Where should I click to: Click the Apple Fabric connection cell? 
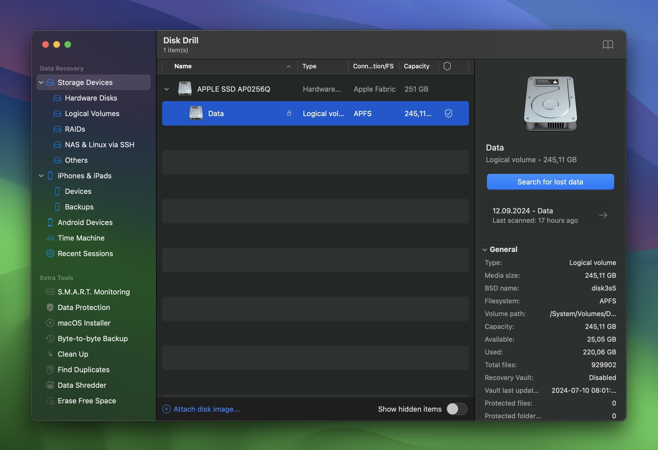pos(374,89)
